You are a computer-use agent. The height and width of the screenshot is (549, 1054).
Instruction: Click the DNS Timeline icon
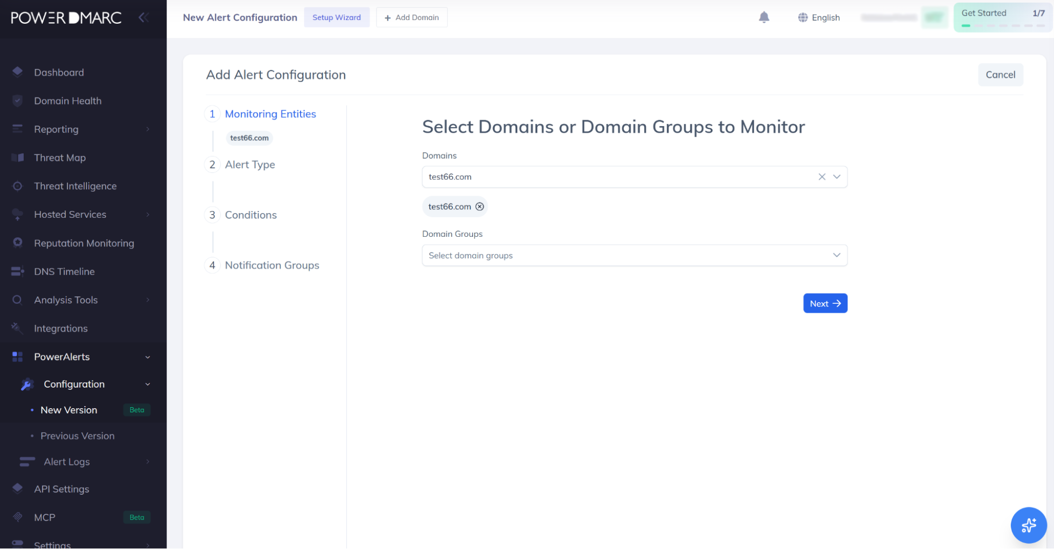point(17,271)
